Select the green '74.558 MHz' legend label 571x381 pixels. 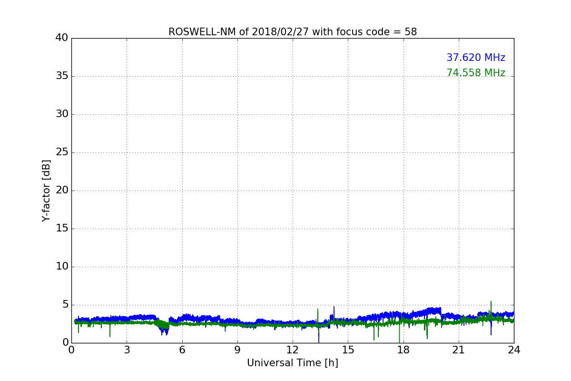[476, 73]
